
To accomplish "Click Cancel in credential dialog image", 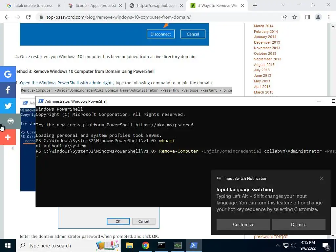I will pyautogui.click(x=144, y=221).
